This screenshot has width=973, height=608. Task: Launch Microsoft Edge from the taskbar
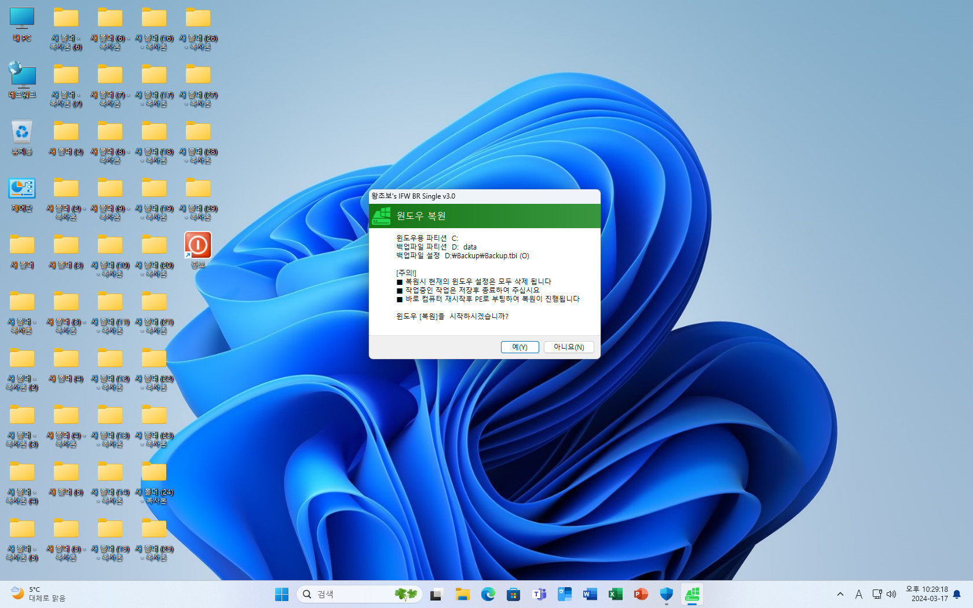click(488, 594)
